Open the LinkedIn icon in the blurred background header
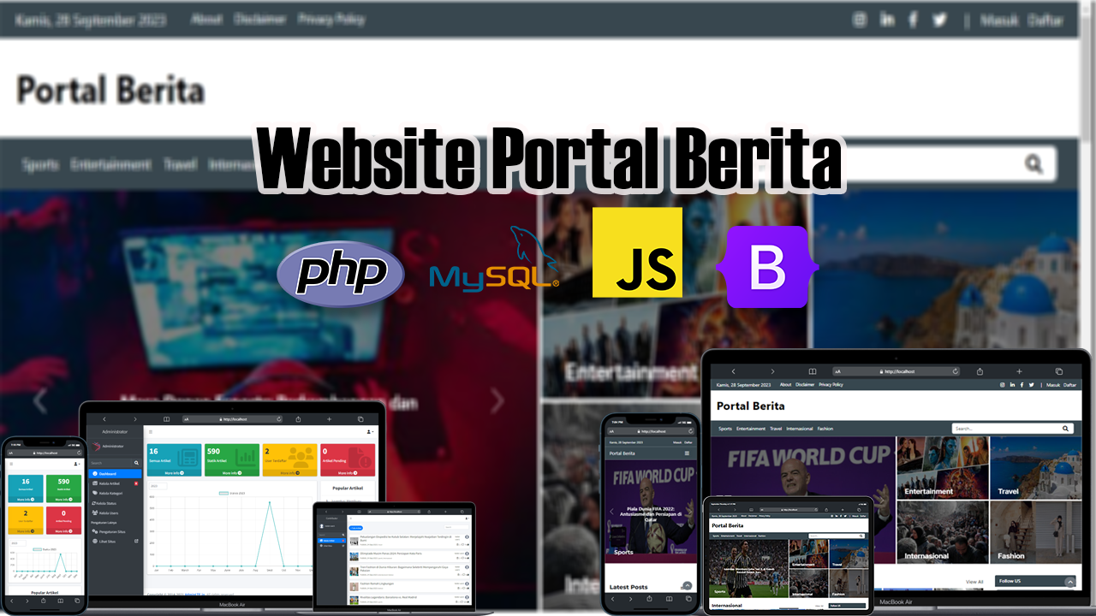1096x616 pixels. (887, 20)
